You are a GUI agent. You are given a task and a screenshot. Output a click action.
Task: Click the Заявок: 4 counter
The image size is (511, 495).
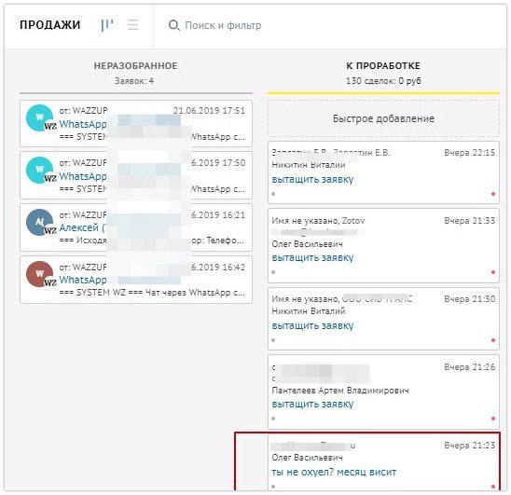click(x=134, y=81)
